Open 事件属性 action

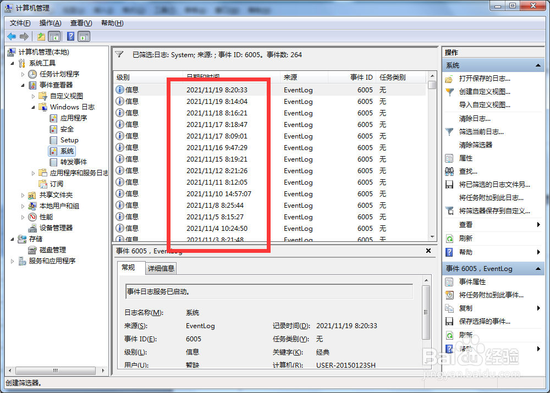(472, 282)
